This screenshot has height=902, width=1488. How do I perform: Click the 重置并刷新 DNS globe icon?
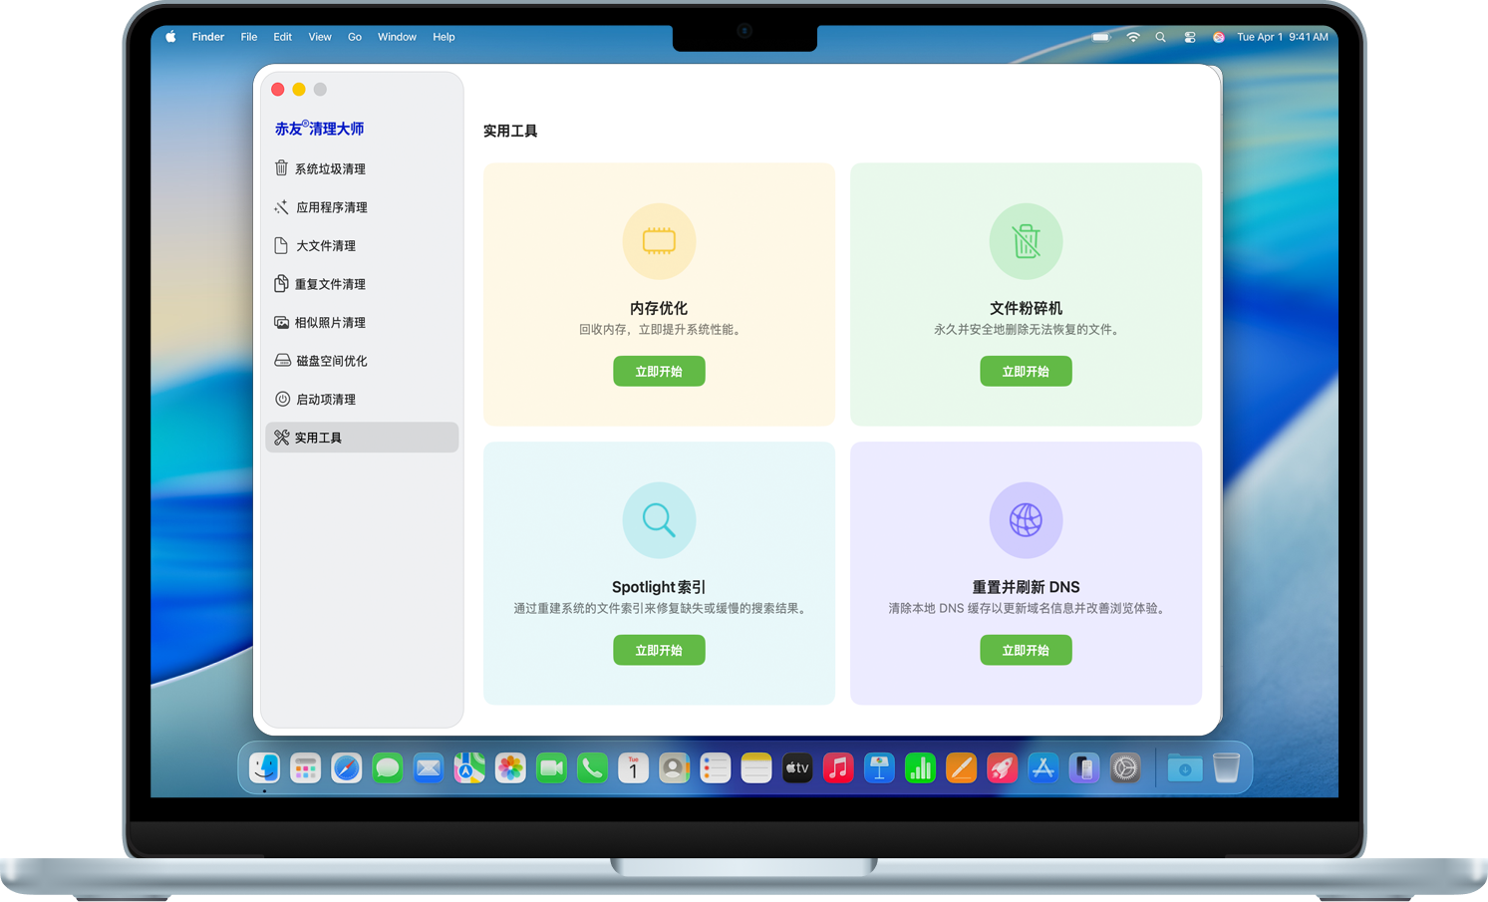(1026, 519)
